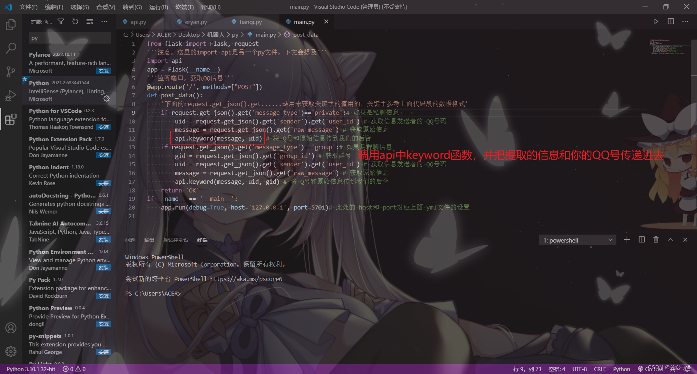Click the extensions search box containing py

(x=70, y=38)
